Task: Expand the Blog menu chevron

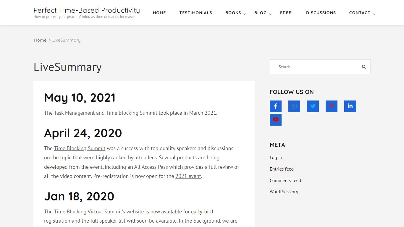Action: pyautogui.click(x=270, y=14)
